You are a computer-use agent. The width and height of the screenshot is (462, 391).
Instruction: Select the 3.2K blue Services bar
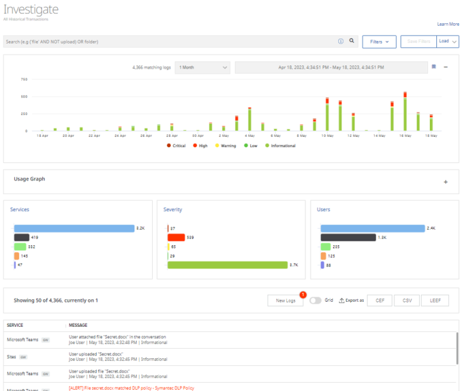tap(74, 228)
